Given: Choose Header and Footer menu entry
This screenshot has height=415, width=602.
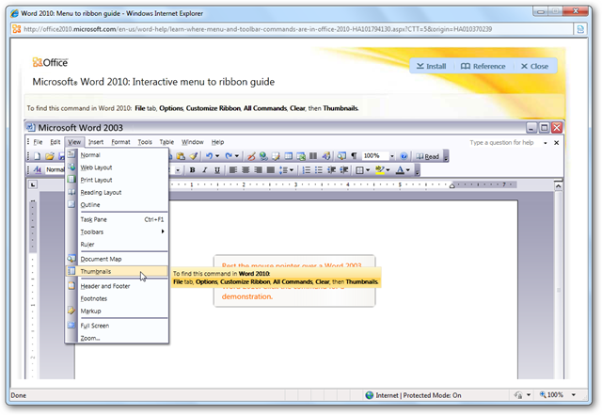Looking at the screenshot, I should tap(117, 286).
